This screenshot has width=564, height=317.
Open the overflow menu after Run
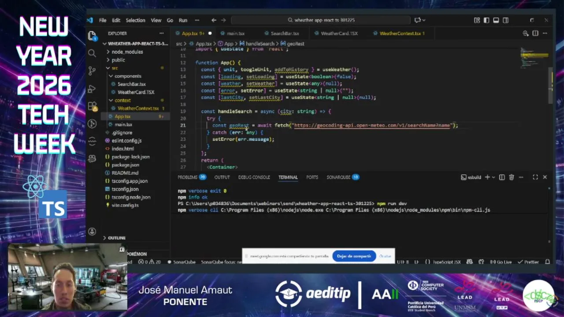click(197, 20)
